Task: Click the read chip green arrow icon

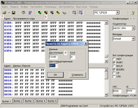Action: 40,13
